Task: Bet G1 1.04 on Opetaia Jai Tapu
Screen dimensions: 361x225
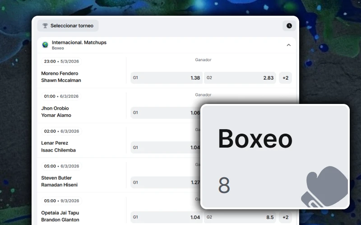Action: point(167,217)
